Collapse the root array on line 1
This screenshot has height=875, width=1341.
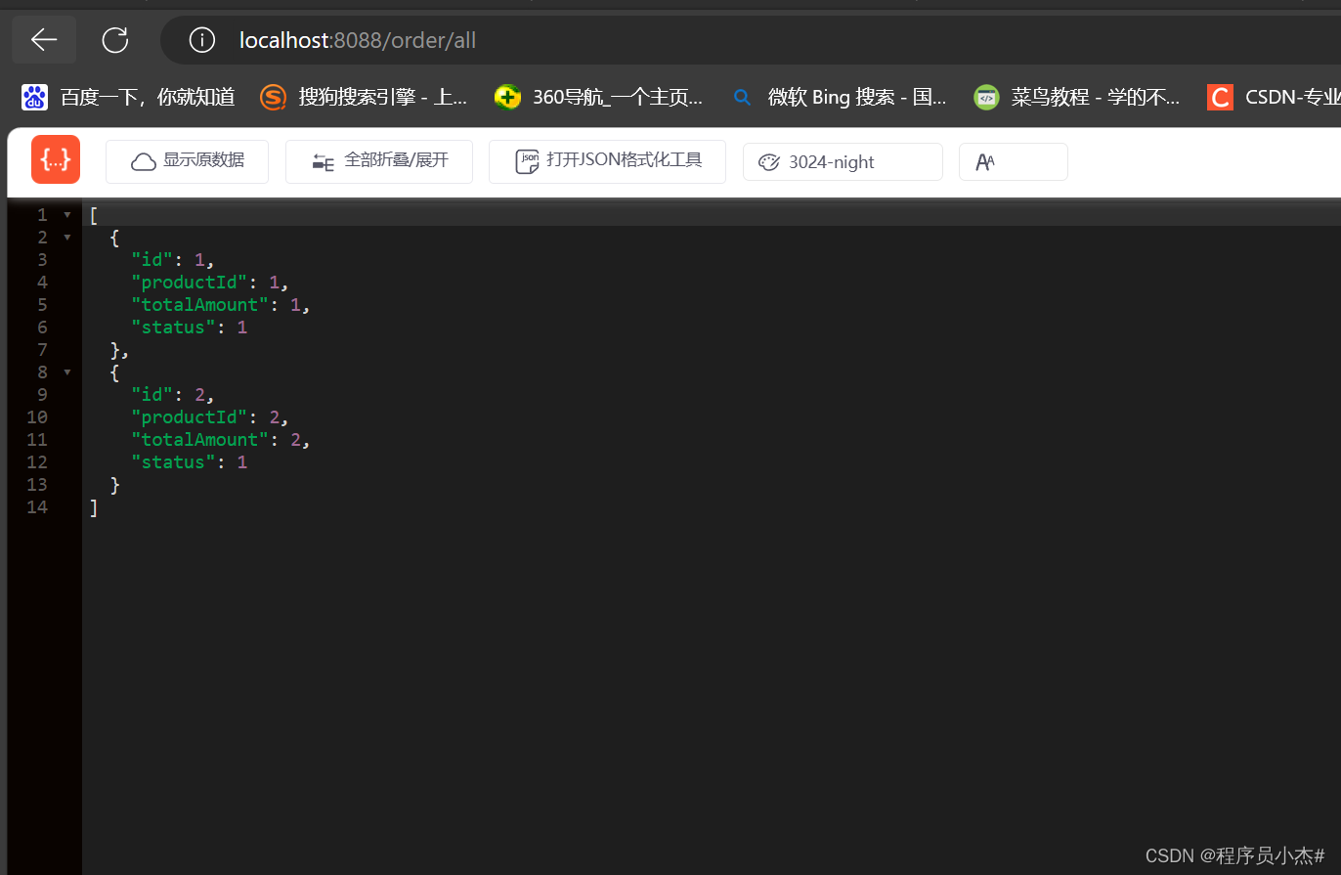(x=66, y=214)
